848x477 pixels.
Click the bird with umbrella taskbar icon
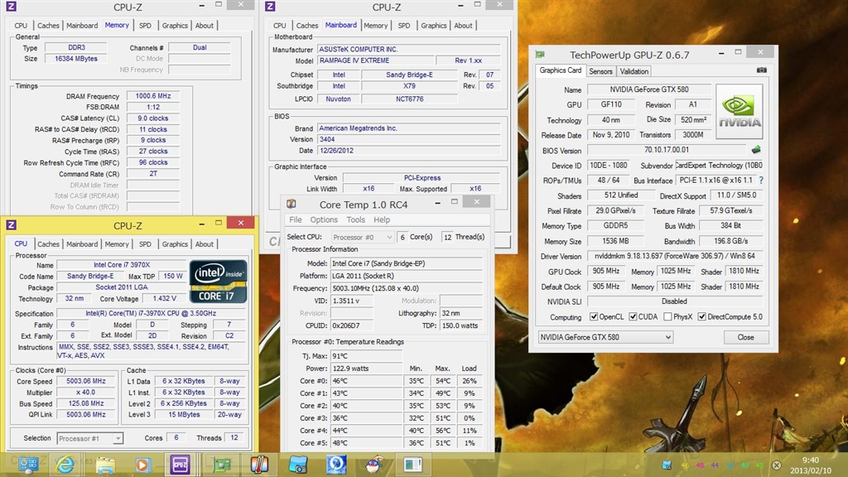click(374, 465)
